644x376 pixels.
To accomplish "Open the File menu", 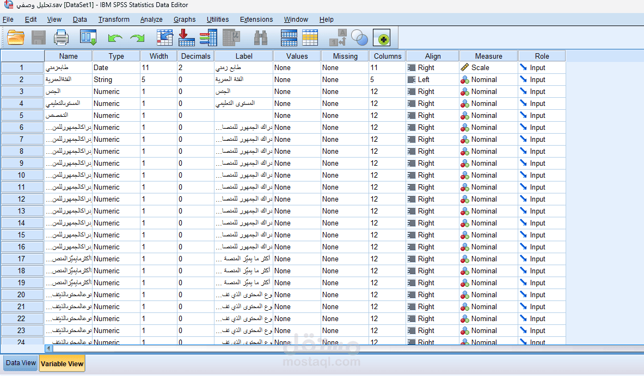I will tap(8, 19).
